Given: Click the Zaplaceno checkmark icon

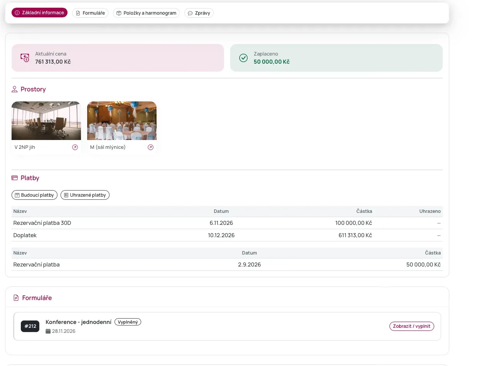Looking at the screenshot, I should pyautogui.click(x=243, y=58).
